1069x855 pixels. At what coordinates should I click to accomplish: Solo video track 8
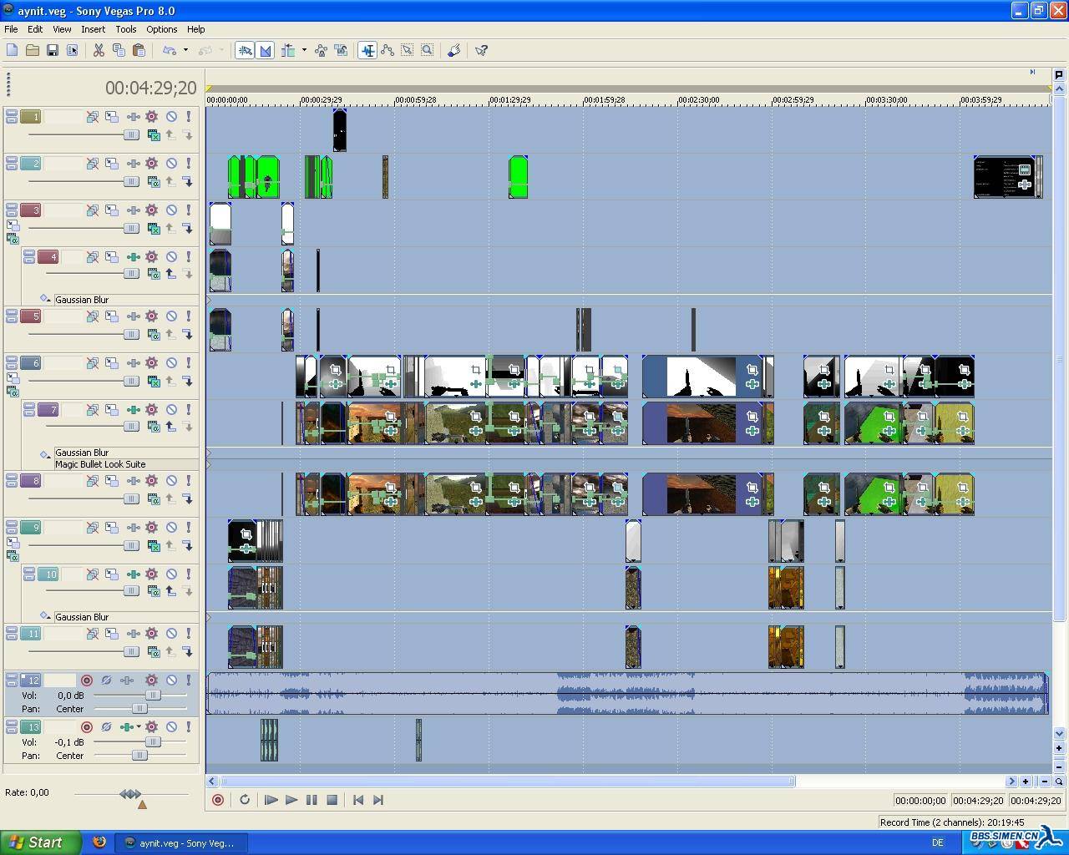pos(189,481)
